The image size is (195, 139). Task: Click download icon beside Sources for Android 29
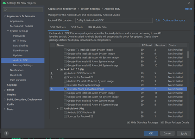(52, 77)
